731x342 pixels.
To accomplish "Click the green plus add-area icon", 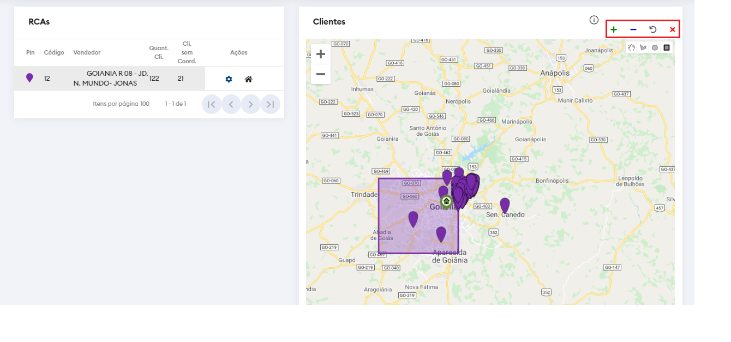I will point(614,29).
